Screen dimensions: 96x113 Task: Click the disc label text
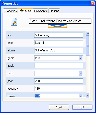(10, 73)
